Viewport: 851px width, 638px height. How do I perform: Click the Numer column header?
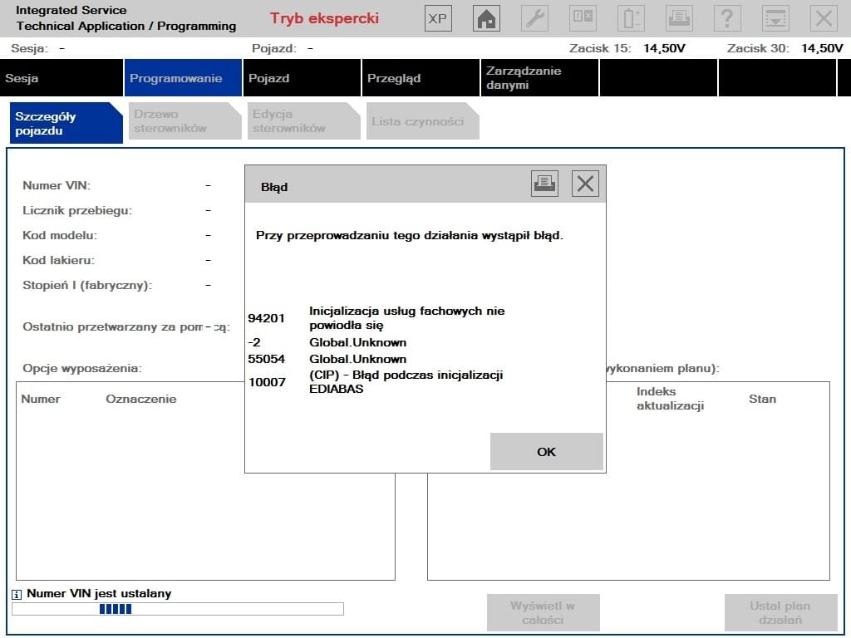(41, 399)
